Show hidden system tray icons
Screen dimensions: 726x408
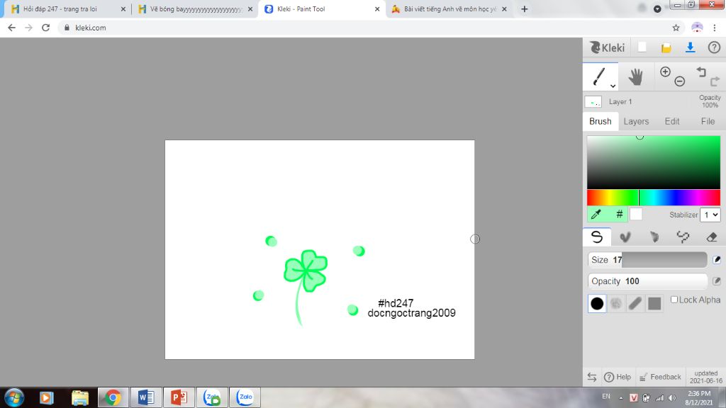[621, 398]
